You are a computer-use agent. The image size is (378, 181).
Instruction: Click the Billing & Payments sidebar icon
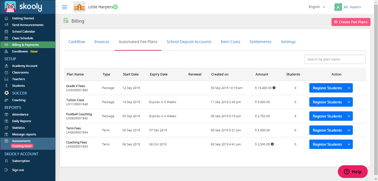(6, 45)
